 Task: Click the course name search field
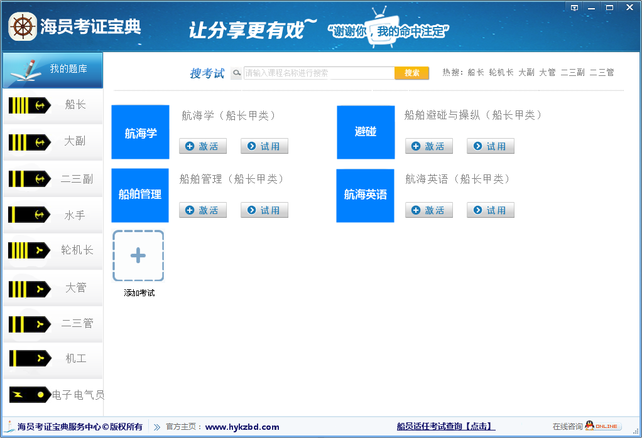pyautogui.click(x=318, y=73)
